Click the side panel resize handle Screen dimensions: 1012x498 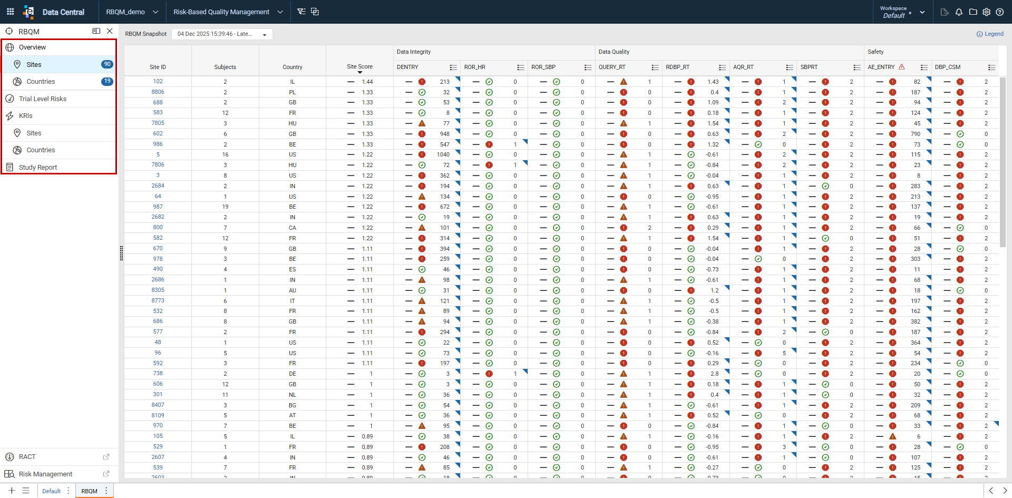[121, 253]
